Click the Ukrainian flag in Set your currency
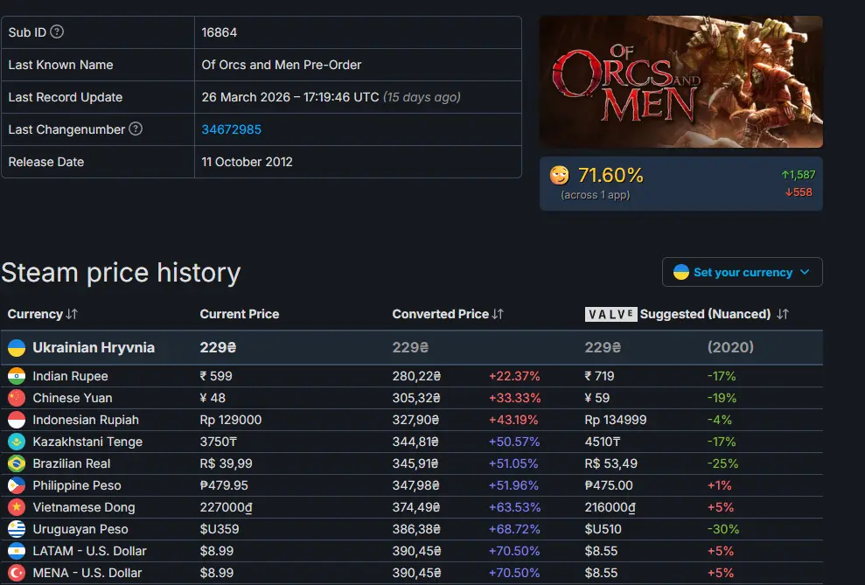Screen dimensions: 865x585 click(x=681, y=272)
